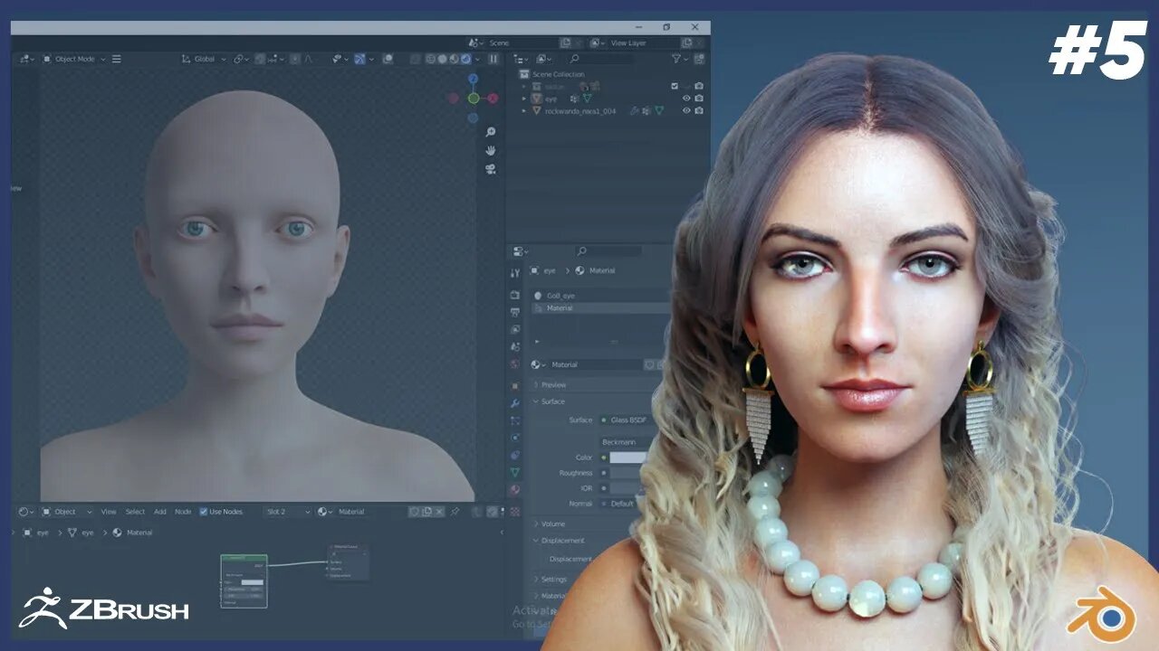Screen dimensions: 1159x651
Task: Adjust the Roughness slider field
Action: pos(628,473)
